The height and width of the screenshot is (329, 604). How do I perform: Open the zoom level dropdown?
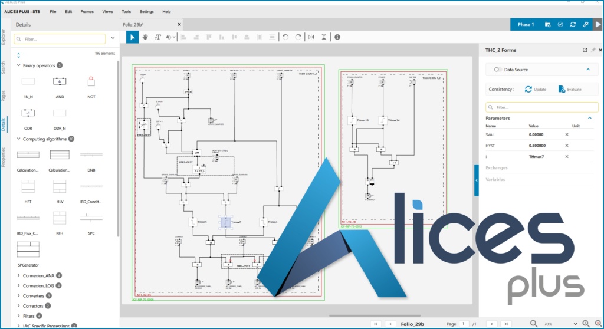tap(575, 324)
